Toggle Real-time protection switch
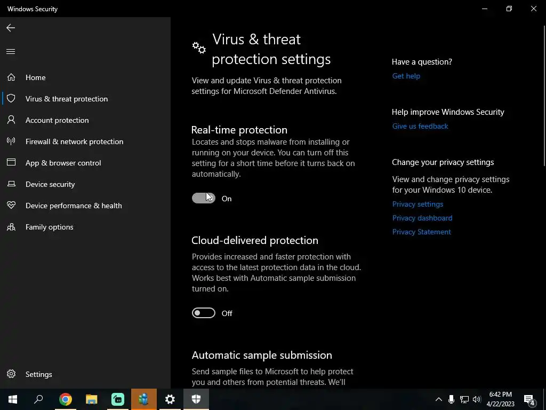The width and height of the screenshot is (546, 410). (x=203, y=198)
